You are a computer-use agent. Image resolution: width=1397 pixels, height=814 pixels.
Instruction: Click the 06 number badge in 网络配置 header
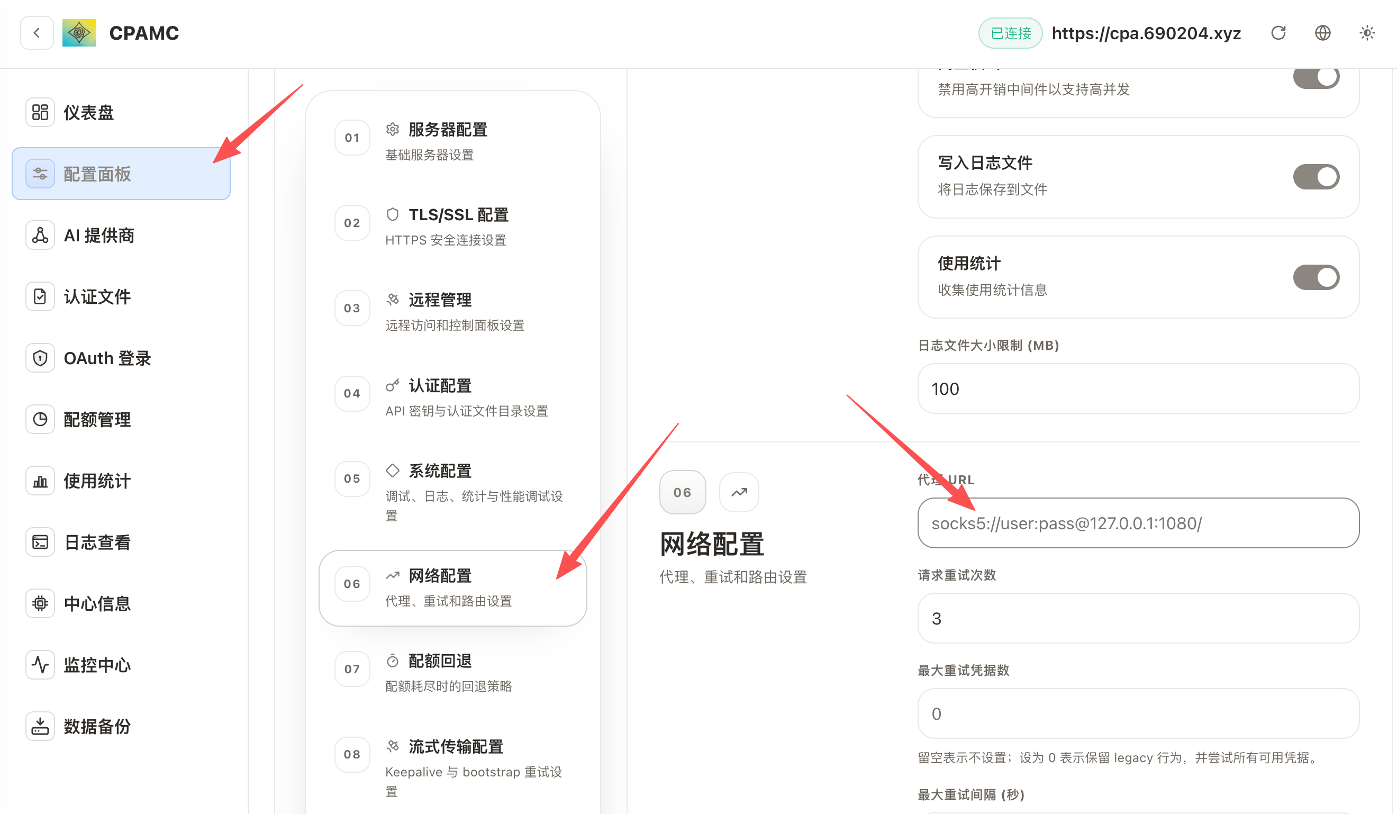point(683,492)
